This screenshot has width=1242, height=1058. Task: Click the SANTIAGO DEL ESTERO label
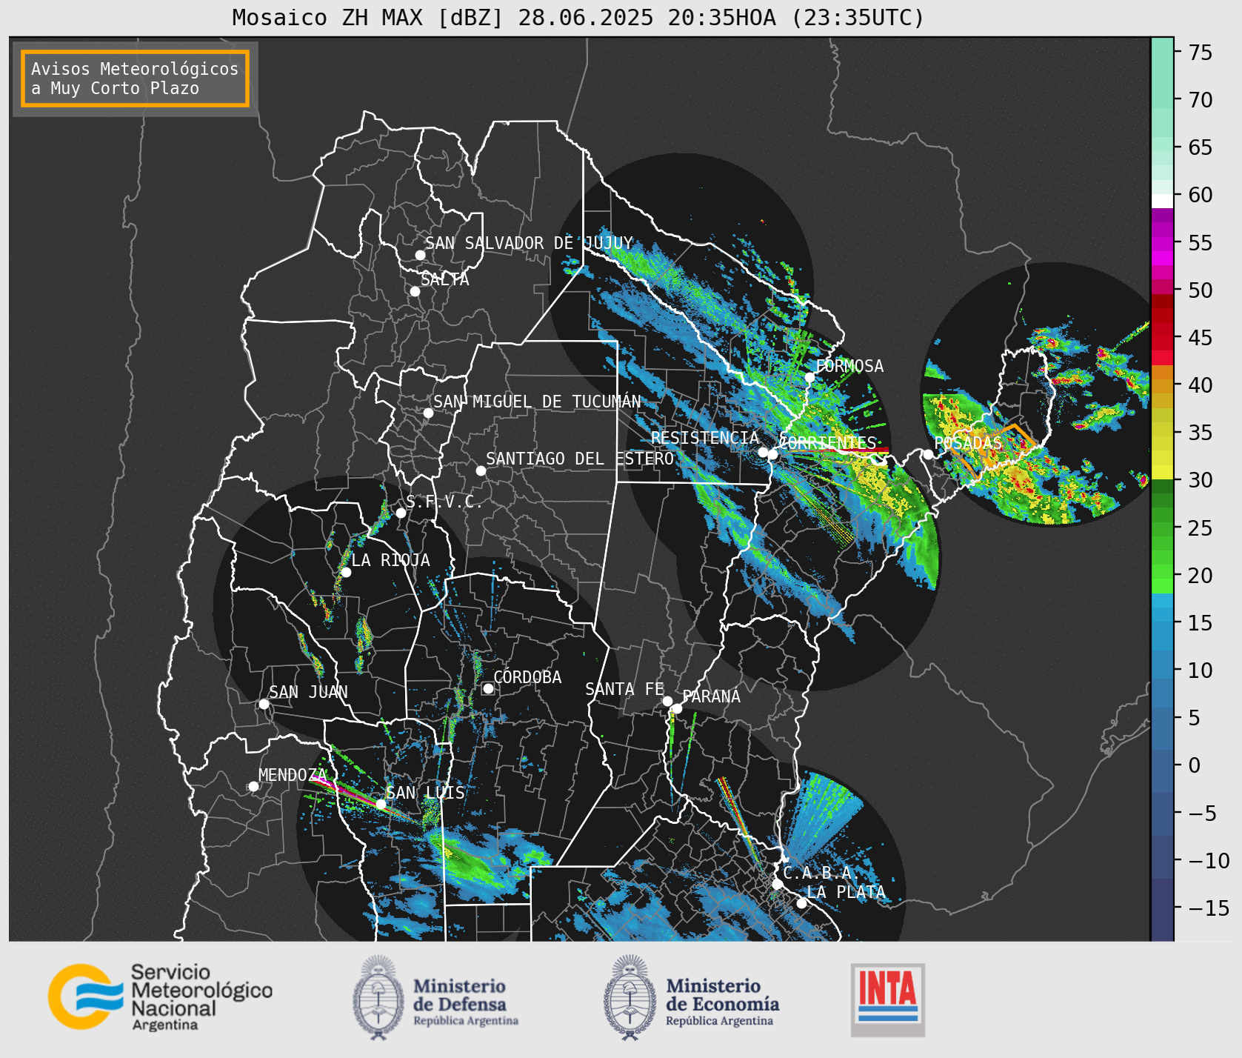(580, 459)
